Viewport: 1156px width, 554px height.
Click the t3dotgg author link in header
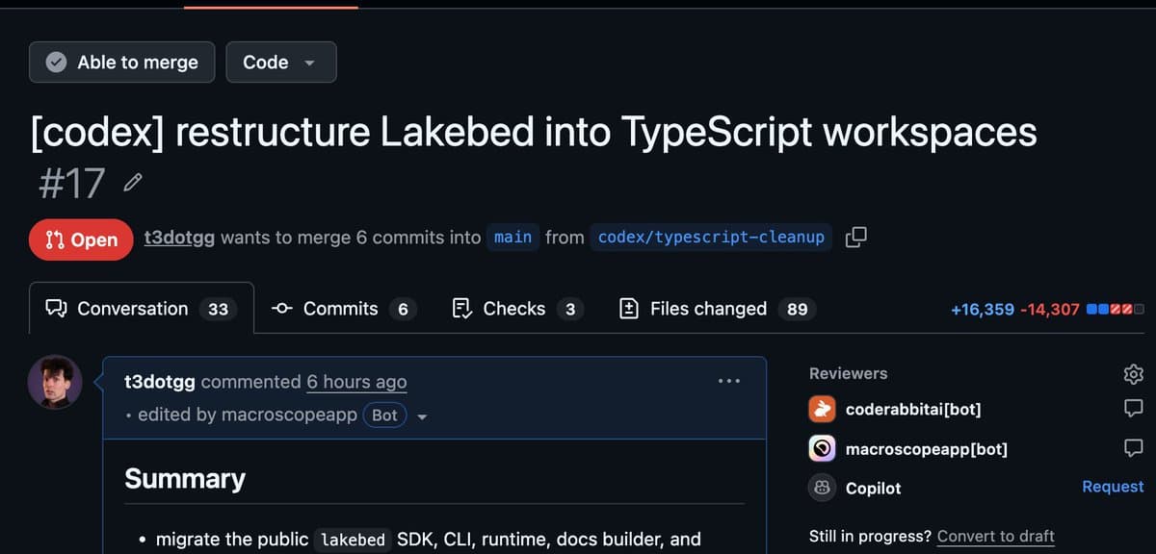pos(179,238)
